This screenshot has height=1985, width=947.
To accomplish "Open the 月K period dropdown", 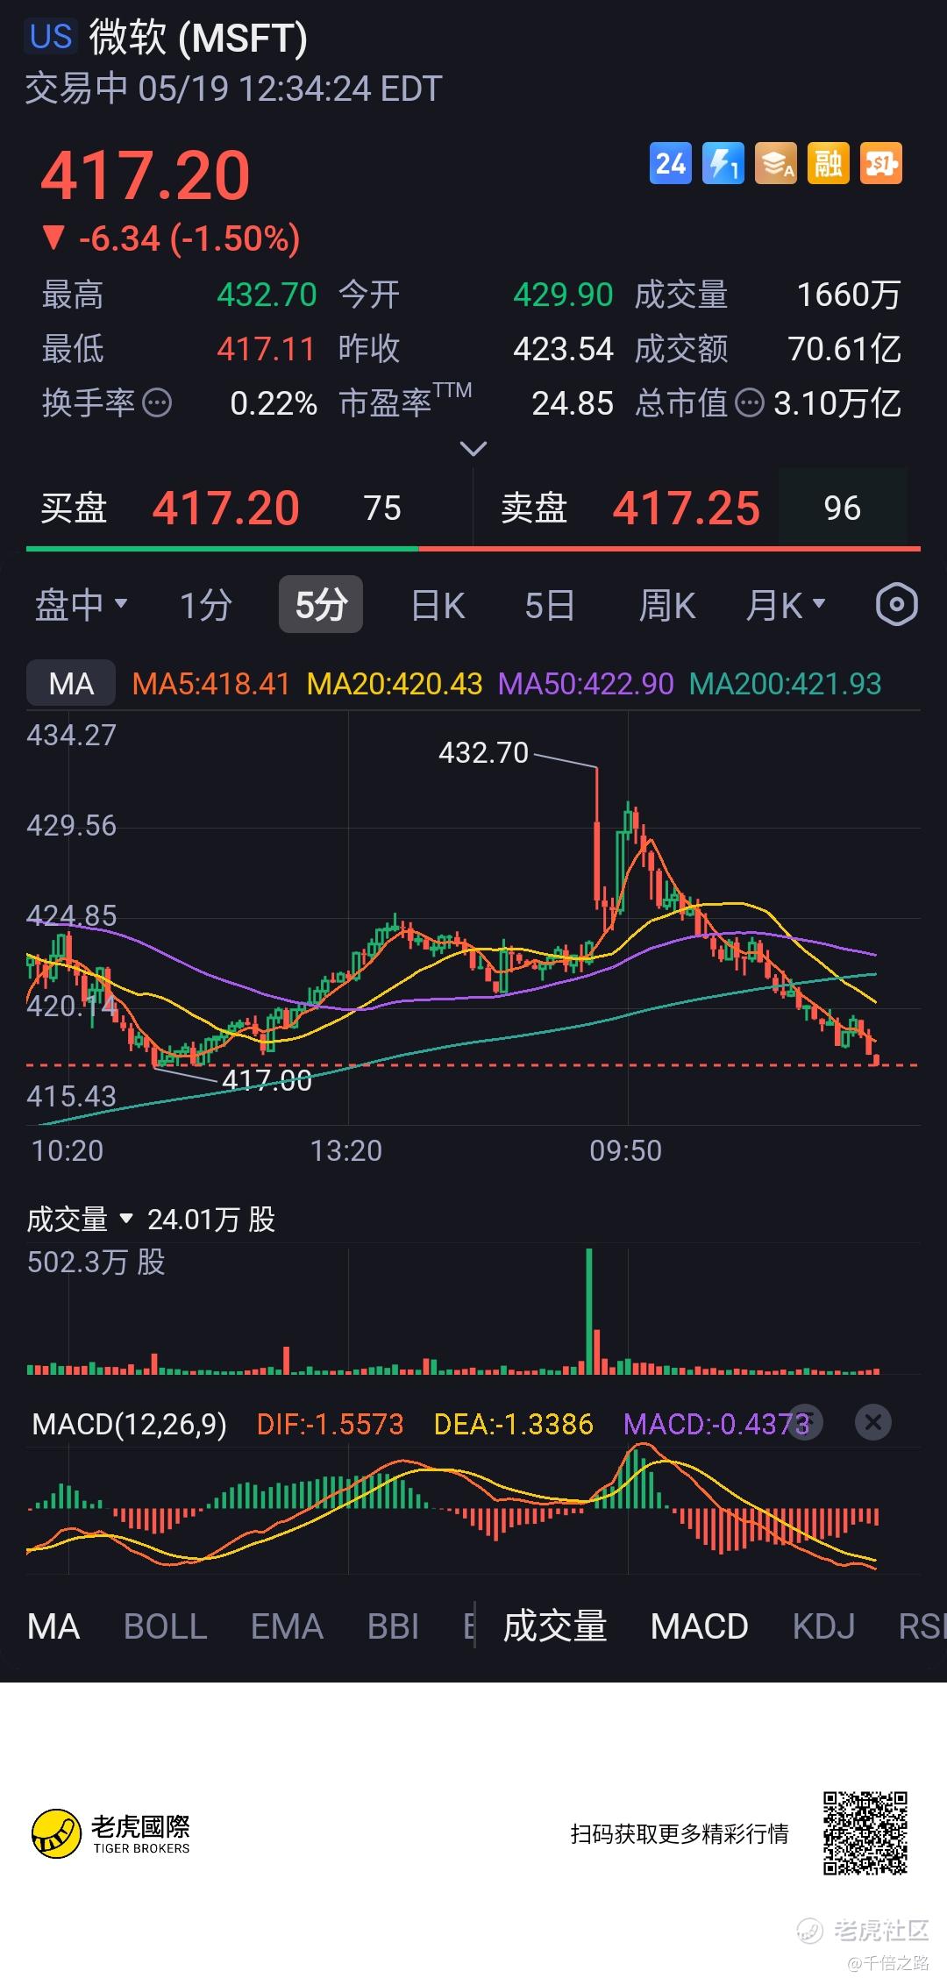I will (x=786, y=605).
